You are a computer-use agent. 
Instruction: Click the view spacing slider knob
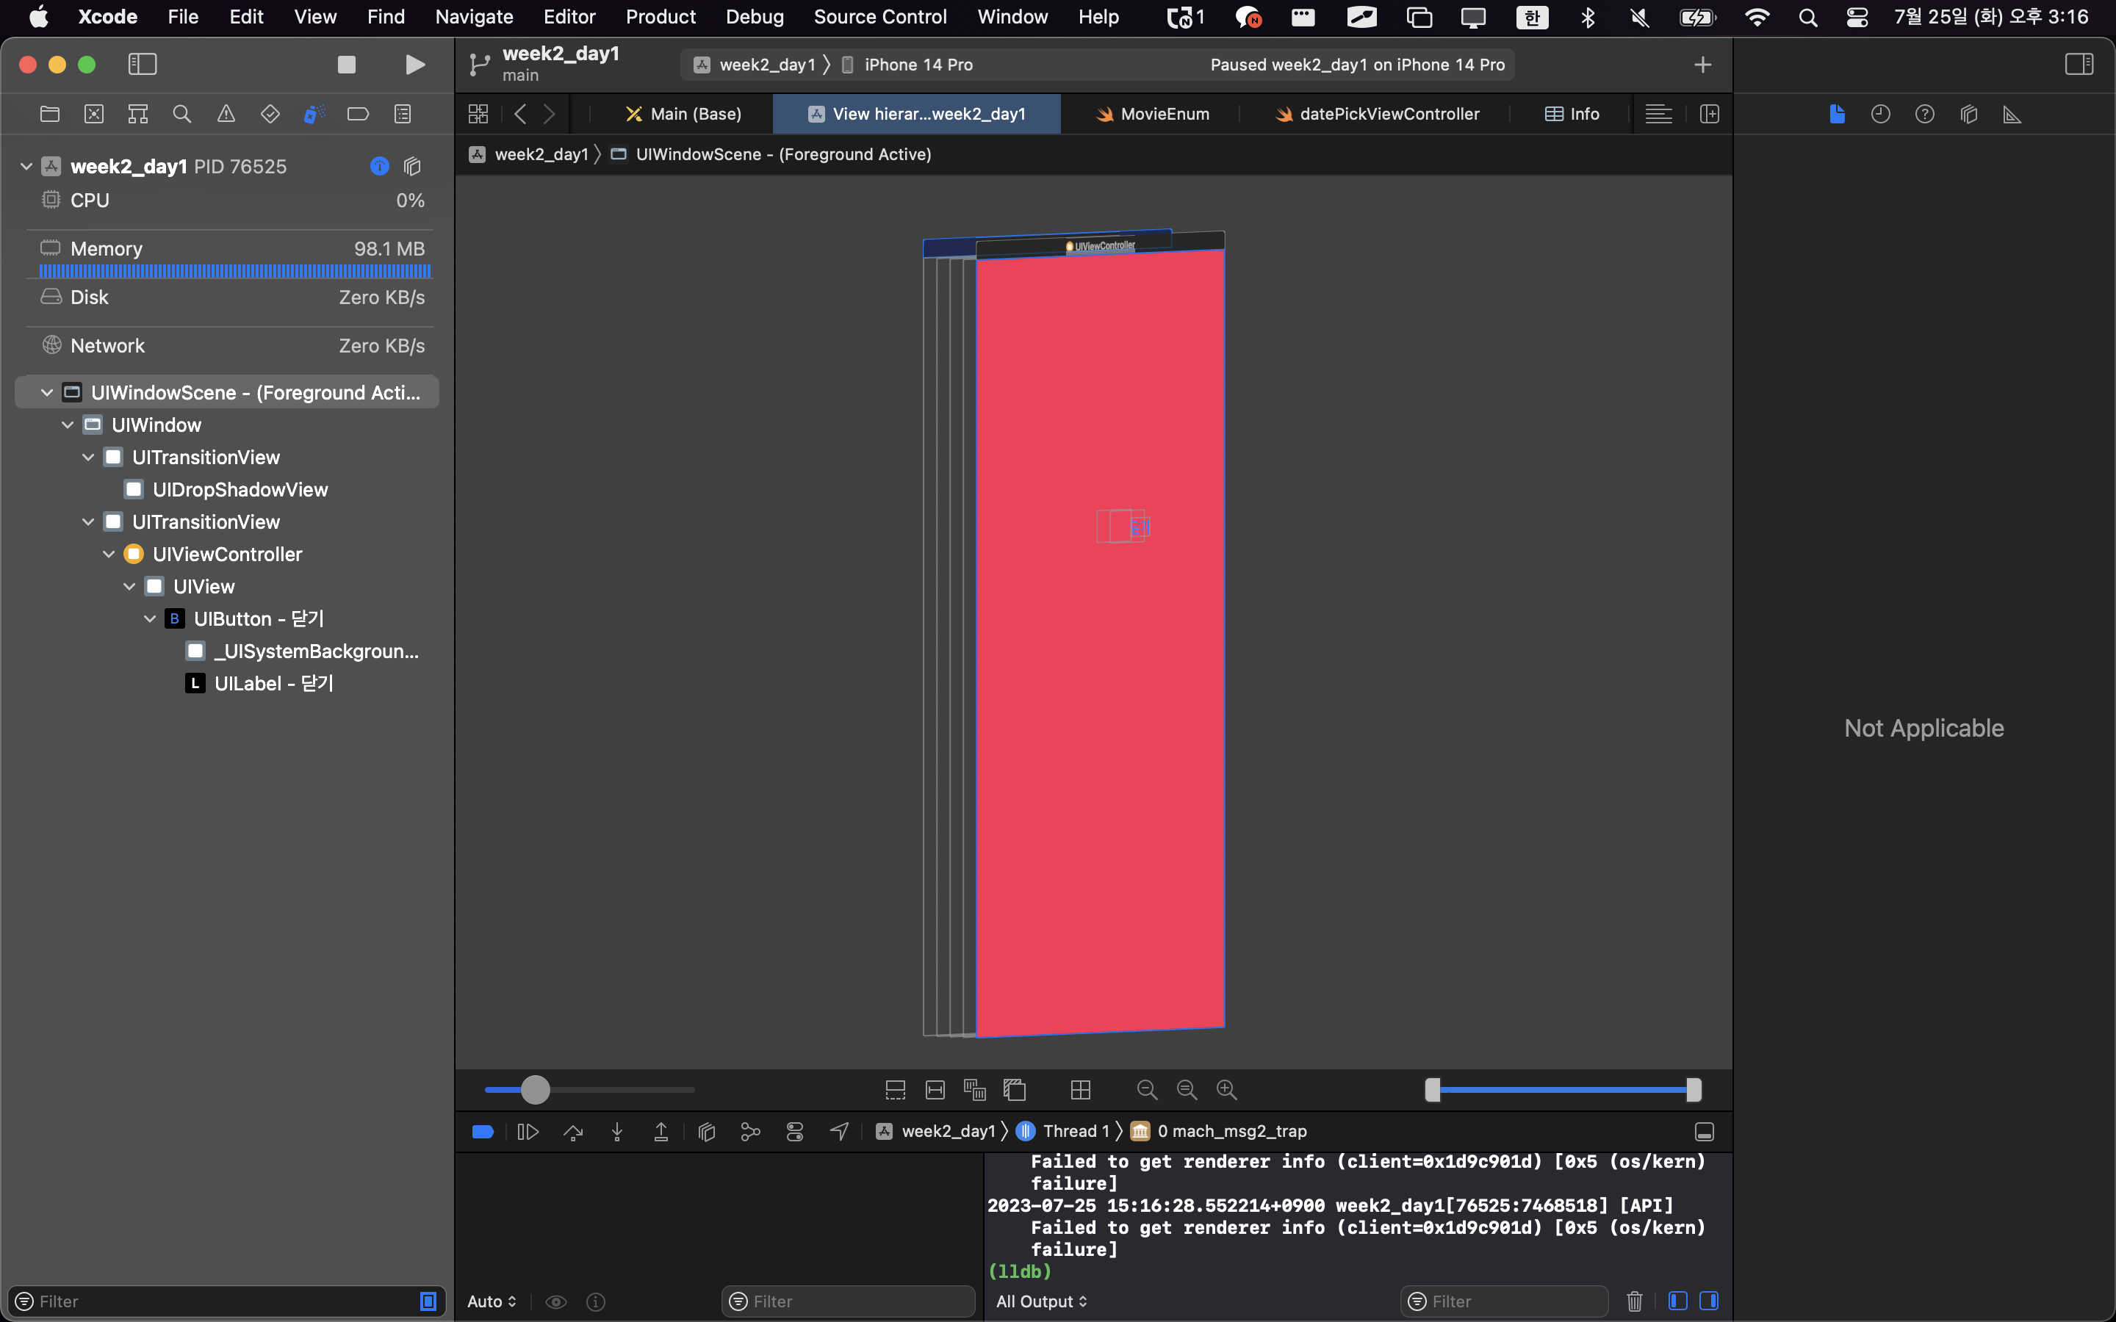(535, 1089)
